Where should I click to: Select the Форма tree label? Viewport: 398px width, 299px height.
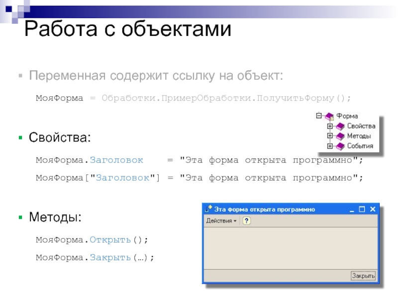(347, 116)
